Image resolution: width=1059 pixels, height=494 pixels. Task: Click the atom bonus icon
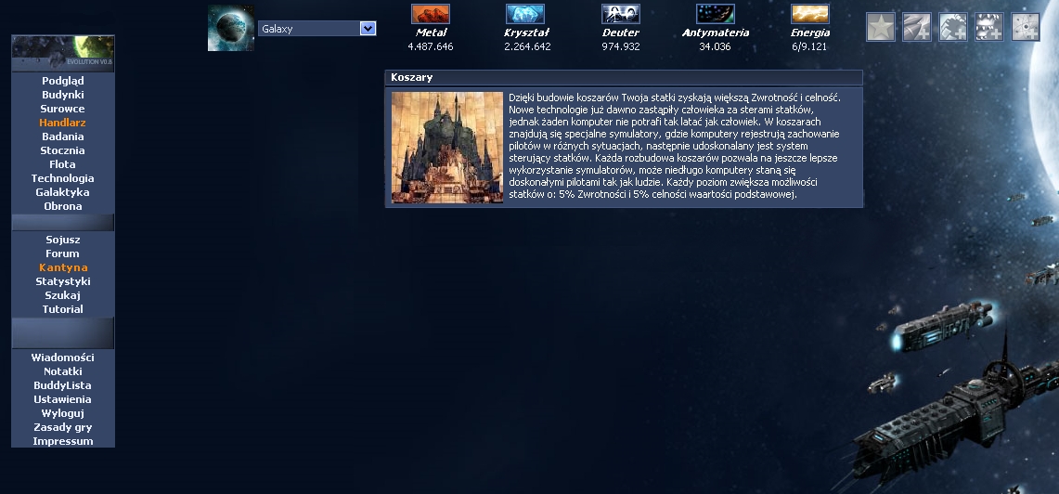click(x=1026, y=27)
